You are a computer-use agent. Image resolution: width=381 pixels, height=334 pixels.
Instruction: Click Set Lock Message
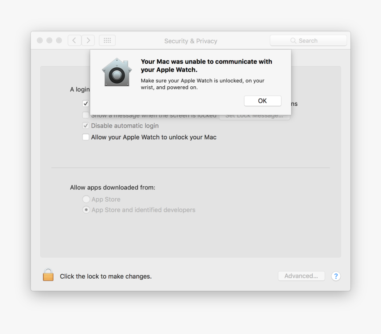click(x=255, y=115)
